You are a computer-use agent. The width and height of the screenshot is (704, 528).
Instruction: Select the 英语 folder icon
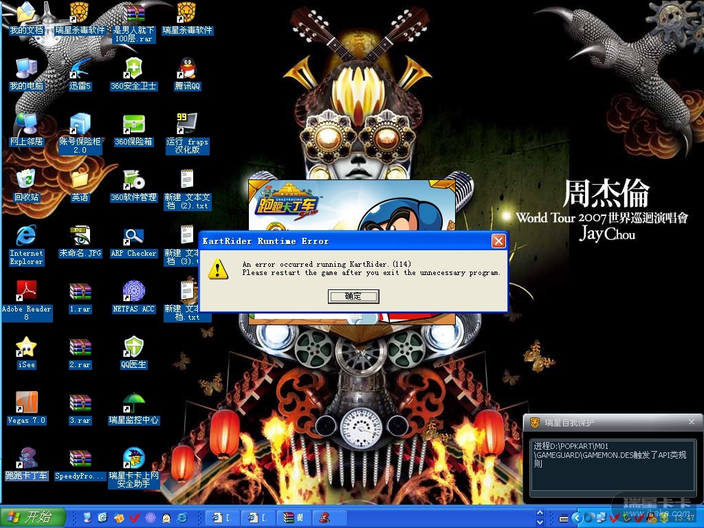pos(80,186)
